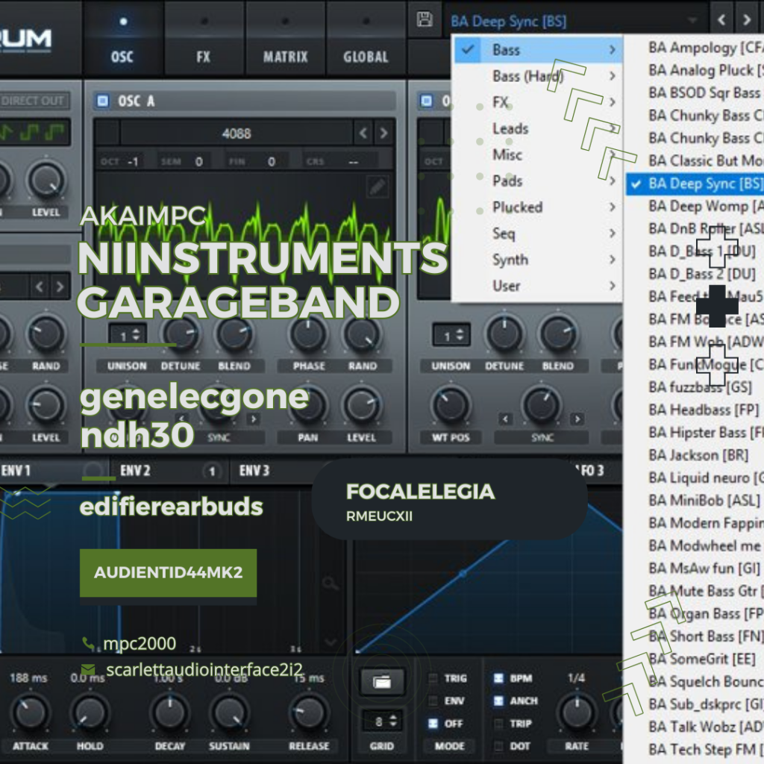Click OSC B warp mode right arrow
This screenshot has width=764, height=764.
point(577,419)
